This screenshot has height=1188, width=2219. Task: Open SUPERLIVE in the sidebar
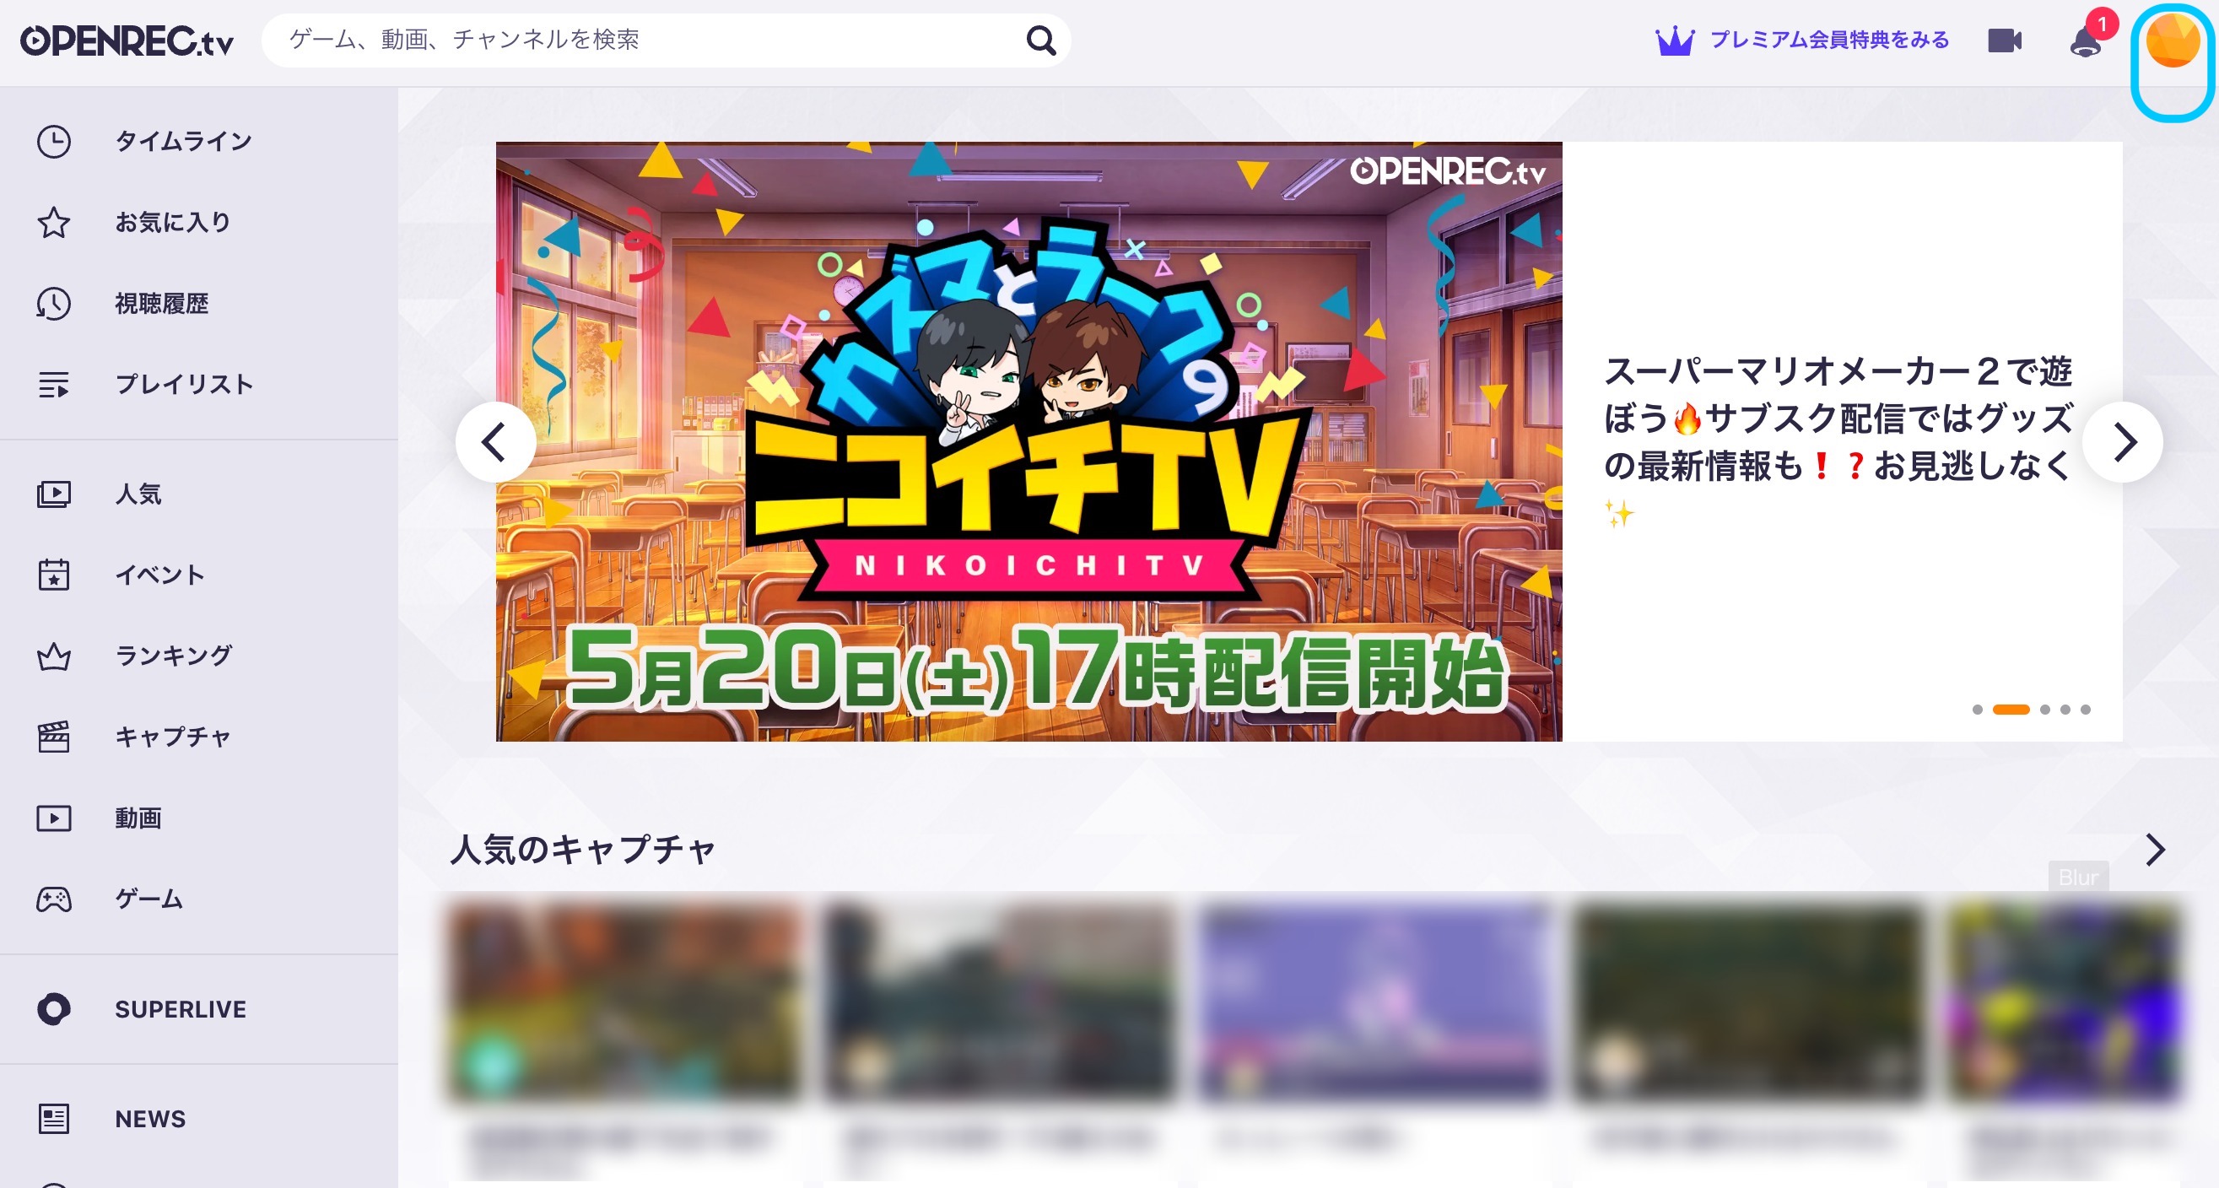[x=181, y=1009]
